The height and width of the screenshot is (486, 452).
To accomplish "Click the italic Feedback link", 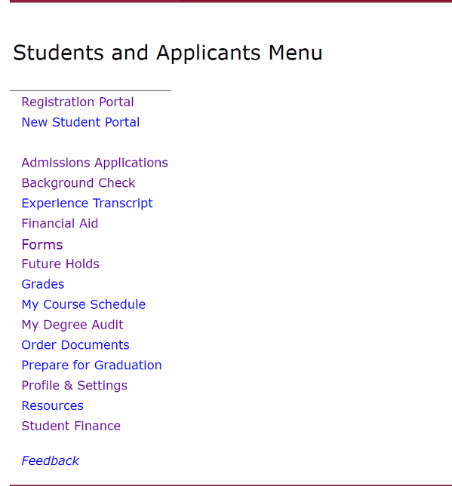I will point(50,461).
